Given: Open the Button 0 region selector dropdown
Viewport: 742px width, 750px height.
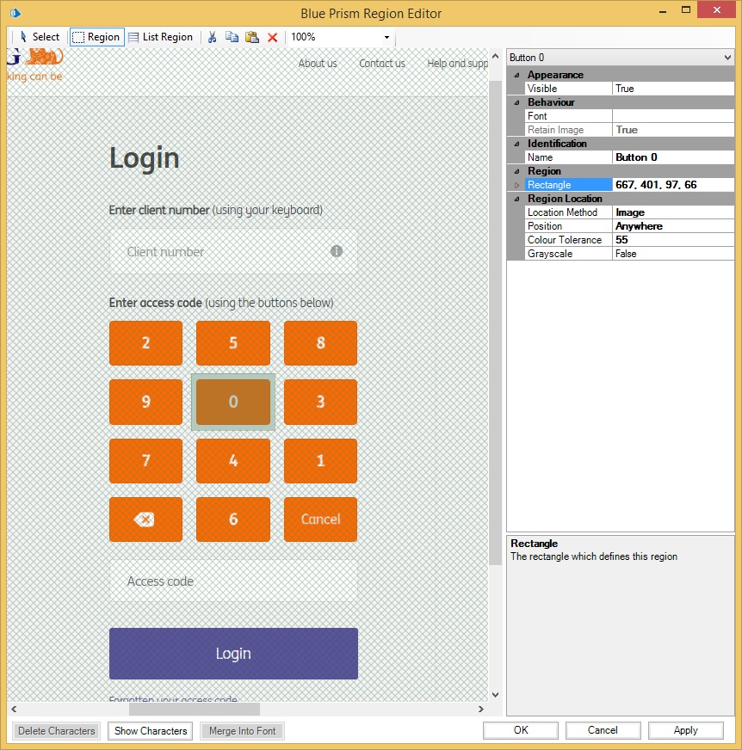Looking at the screenshot, I should pyautogui.click(x=727, y=58).
